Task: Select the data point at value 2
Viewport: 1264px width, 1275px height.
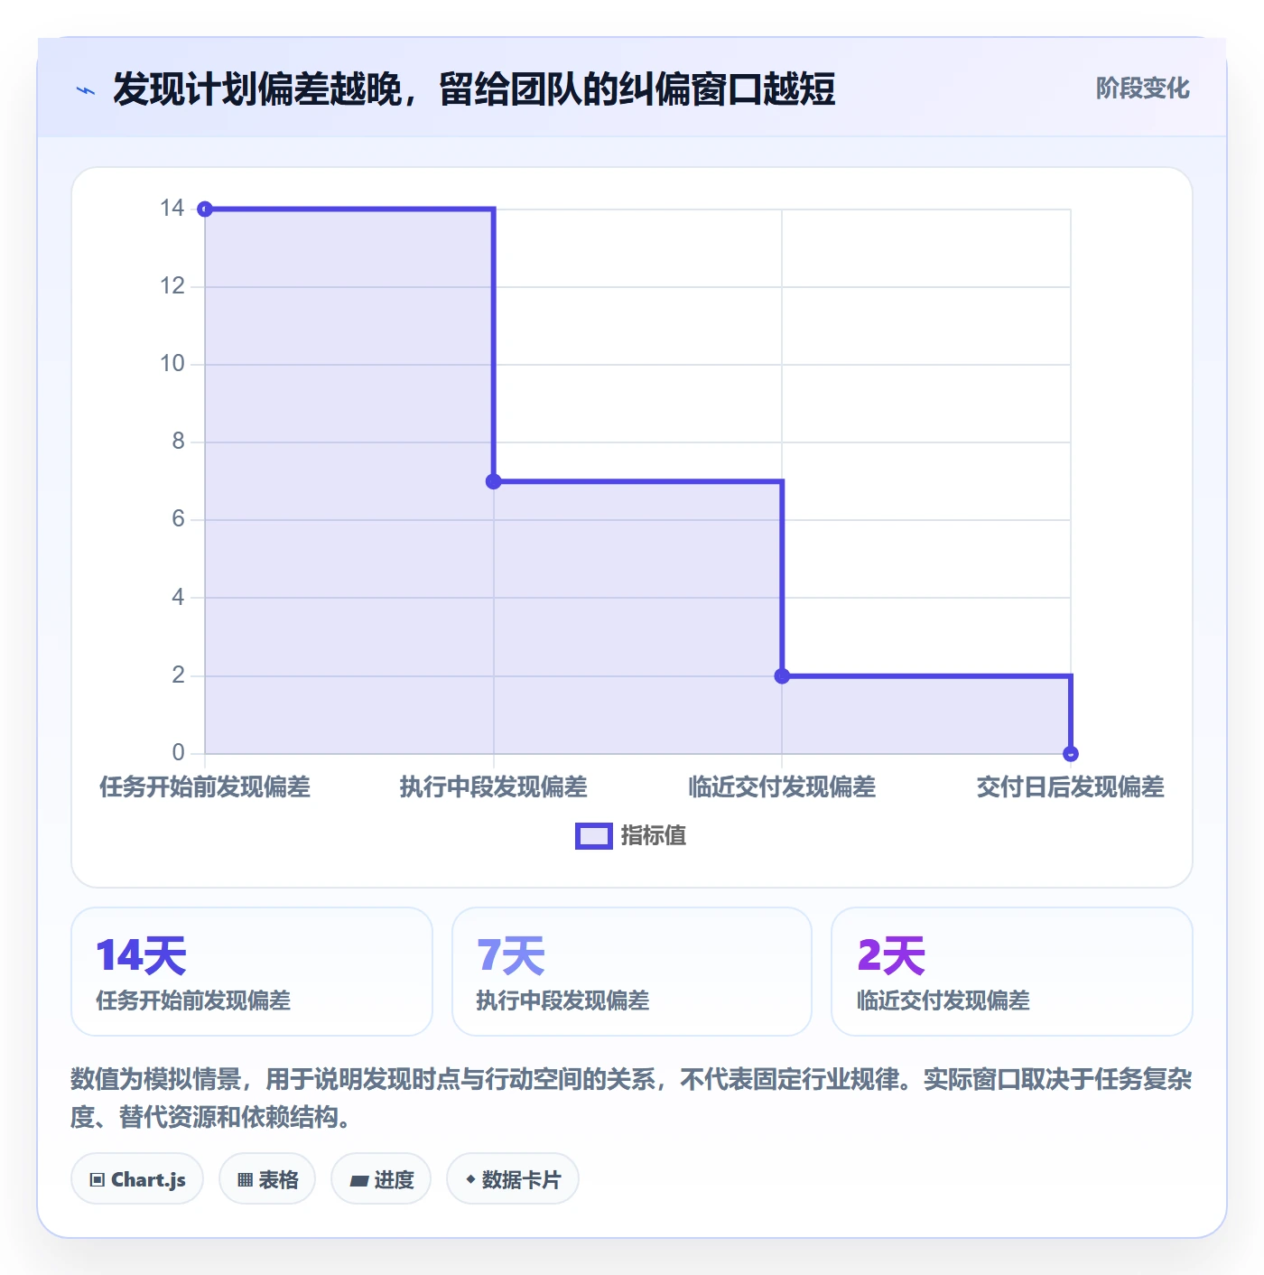Action: point(782,675)
